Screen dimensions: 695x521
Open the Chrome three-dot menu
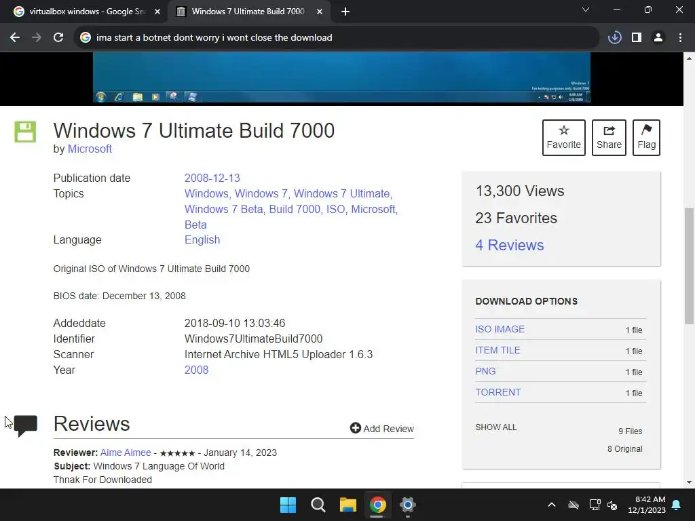[x=680, y=38]
